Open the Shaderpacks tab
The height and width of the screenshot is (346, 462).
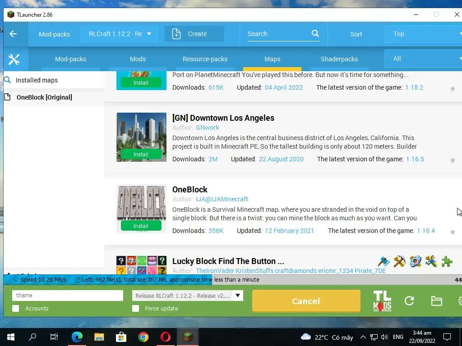339,59
